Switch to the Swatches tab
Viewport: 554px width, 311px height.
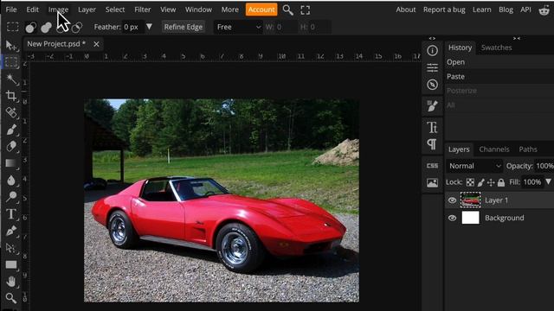click(x=496, y=48)
